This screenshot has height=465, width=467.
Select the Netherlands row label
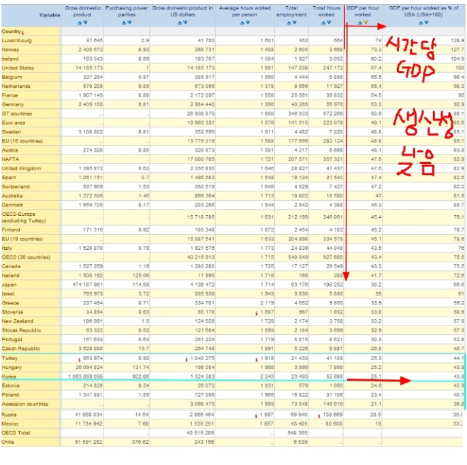click(x=16, y=86)
